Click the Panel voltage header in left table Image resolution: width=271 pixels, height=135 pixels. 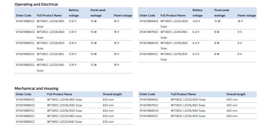pyautogui.click(x=123, y=16)
